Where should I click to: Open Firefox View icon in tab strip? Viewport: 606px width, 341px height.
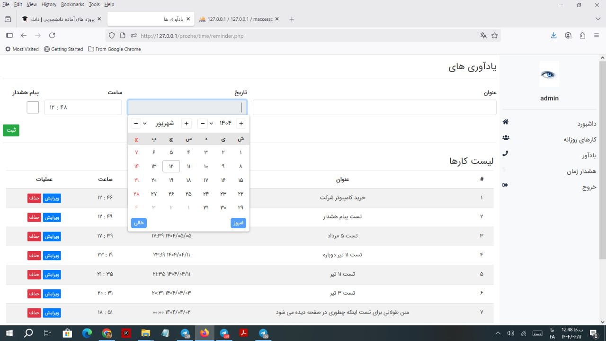coord(8,19)
